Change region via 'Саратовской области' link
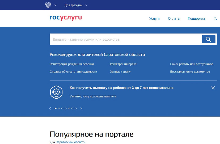The width and height of the screenshot is (220, 144). point(70,142)
